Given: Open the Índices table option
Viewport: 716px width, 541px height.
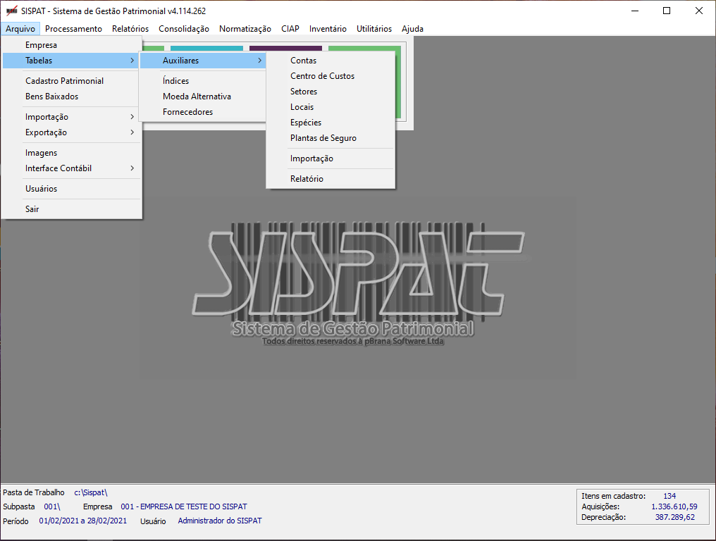Looking at the screenshot, I should (175, 81).
